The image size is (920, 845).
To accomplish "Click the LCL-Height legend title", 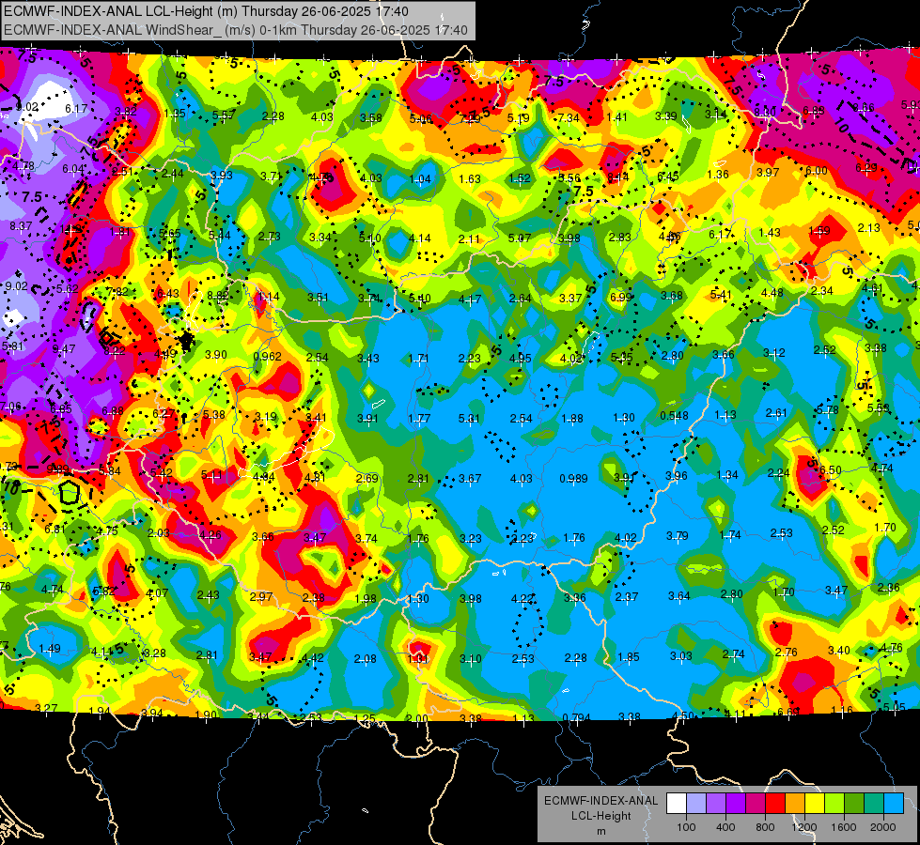I will tap(600, 816).
